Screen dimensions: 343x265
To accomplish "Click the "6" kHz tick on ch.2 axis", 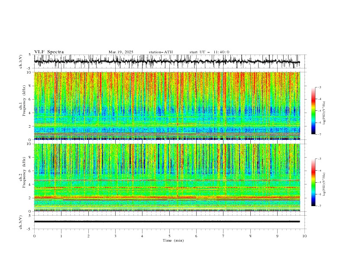I will (30, 171).
